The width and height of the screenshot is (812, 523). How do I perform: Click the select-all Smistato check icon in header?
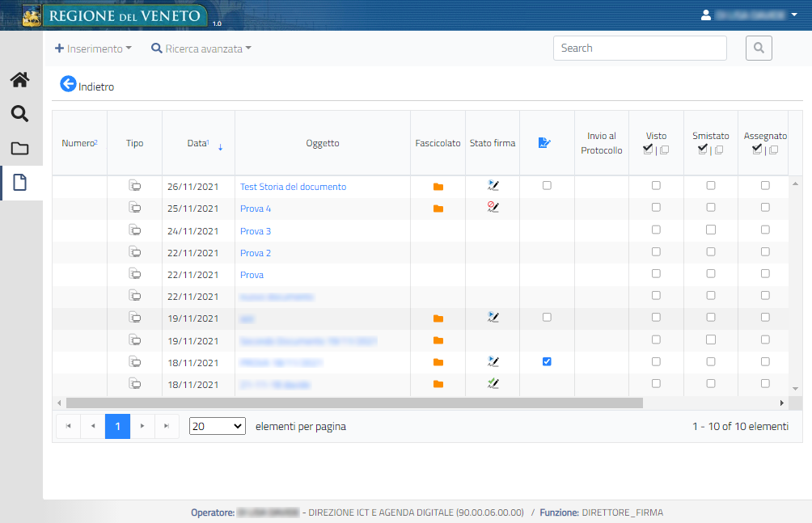pyautogui.click(x=703, y=149)
